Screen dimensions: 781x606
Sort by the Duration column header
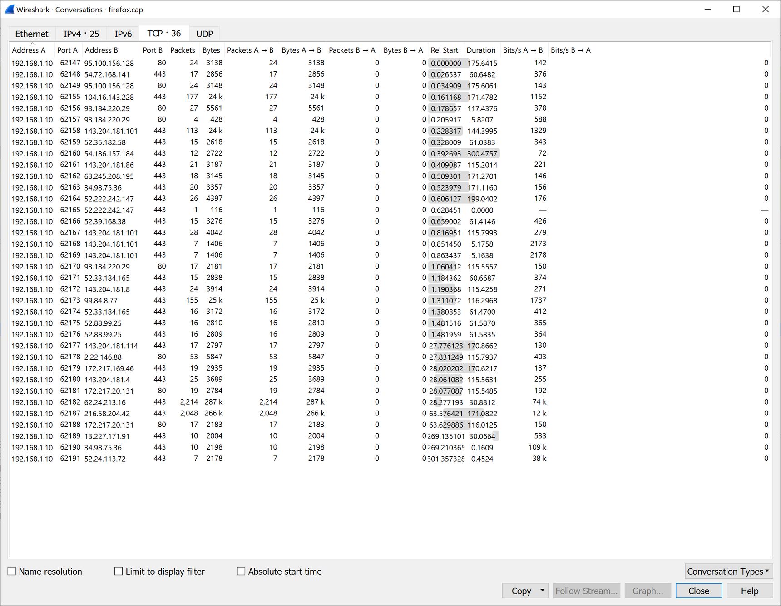[481, 50]
